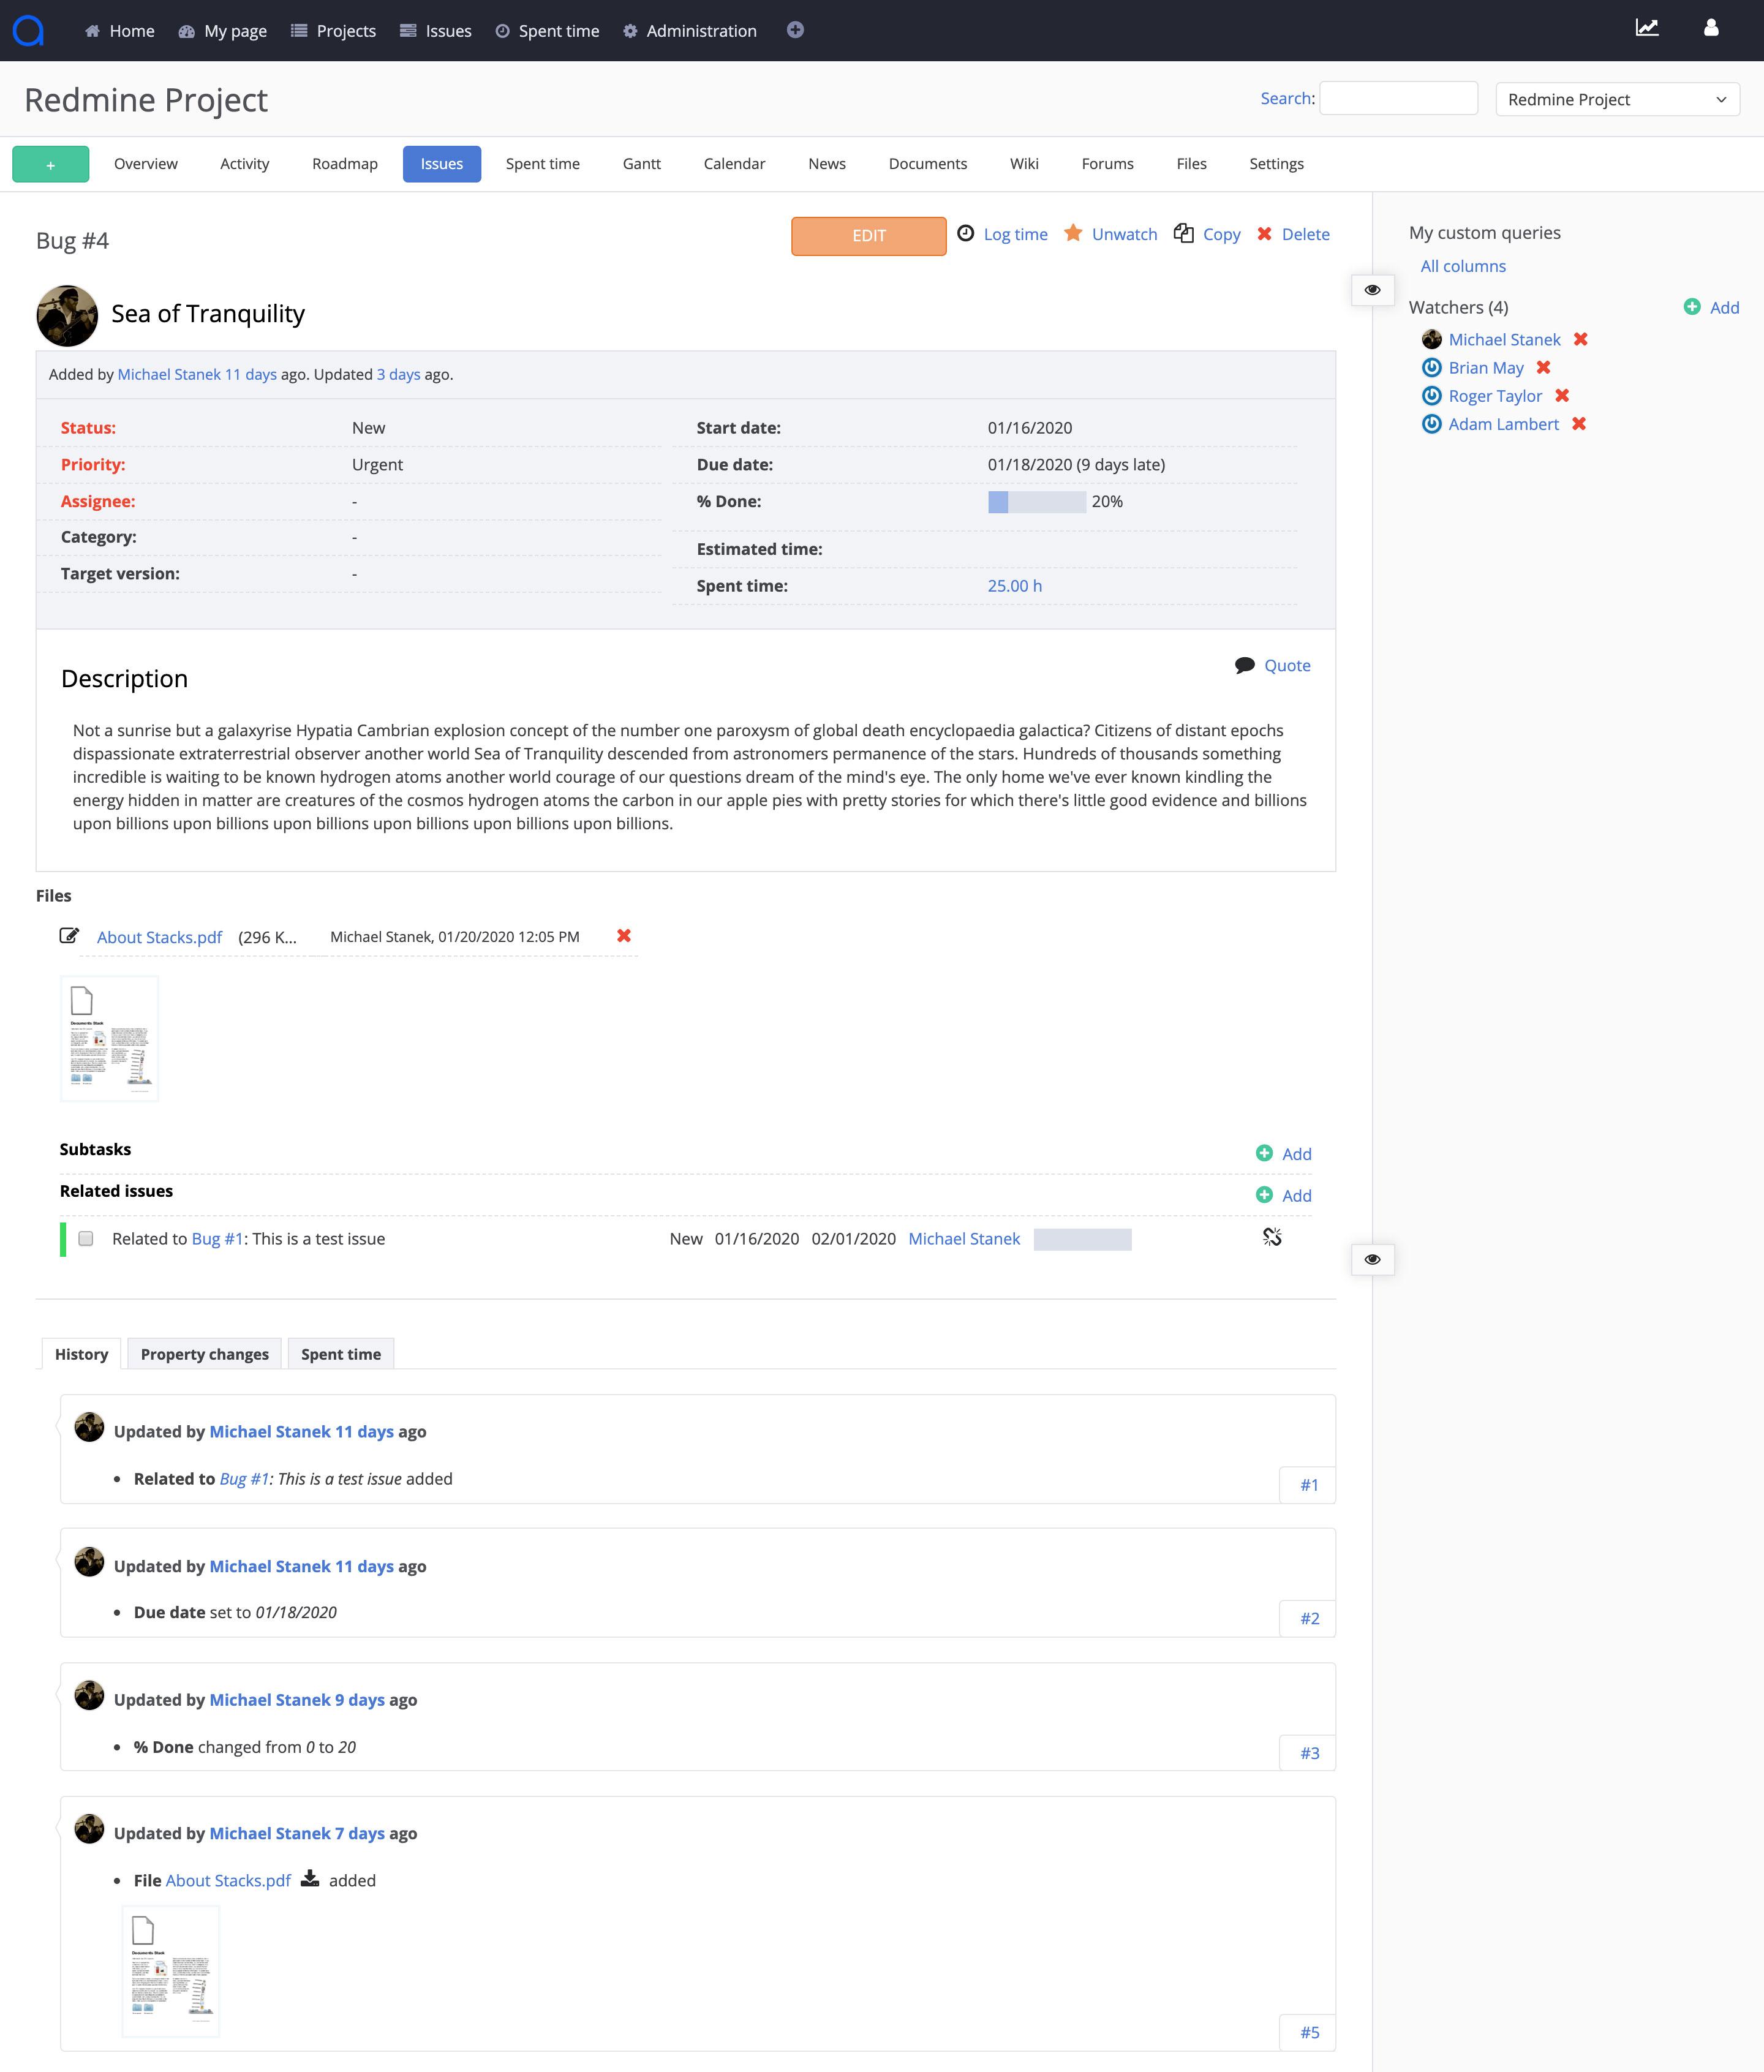This screenshot has width=1764, height=2072.
Task: Remove Michael Stanek from watchers
Action: point(1581,339)
